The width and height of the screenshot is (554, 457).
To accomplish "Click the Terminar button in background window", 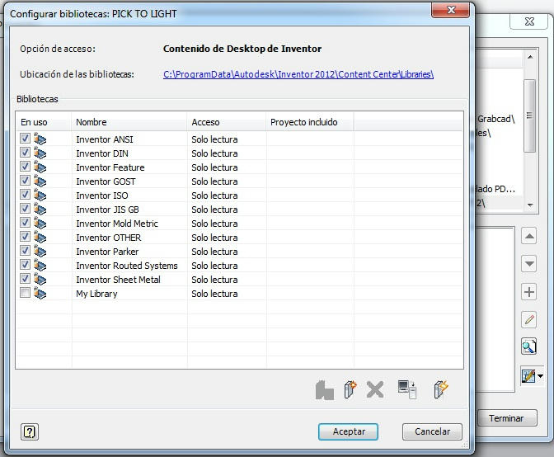I will (x=506, y=418).
